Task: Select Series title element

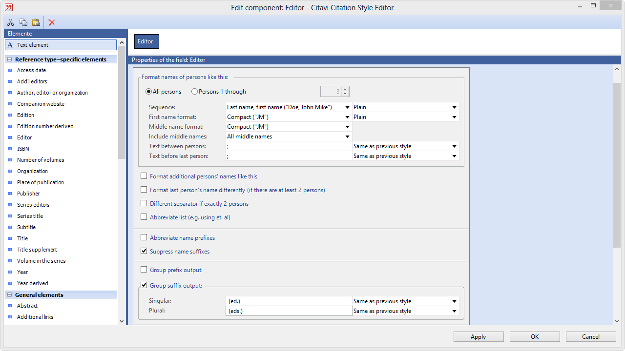Action: (x=30, y=216)
